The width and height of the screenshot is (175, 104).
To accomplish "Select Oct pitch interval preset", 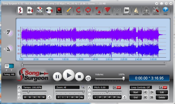I will click(119, 97).
